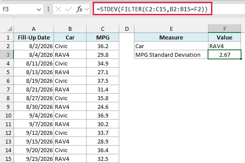Click the fill handle on cell F3
The image size is (245, 163).
point(241,59)
